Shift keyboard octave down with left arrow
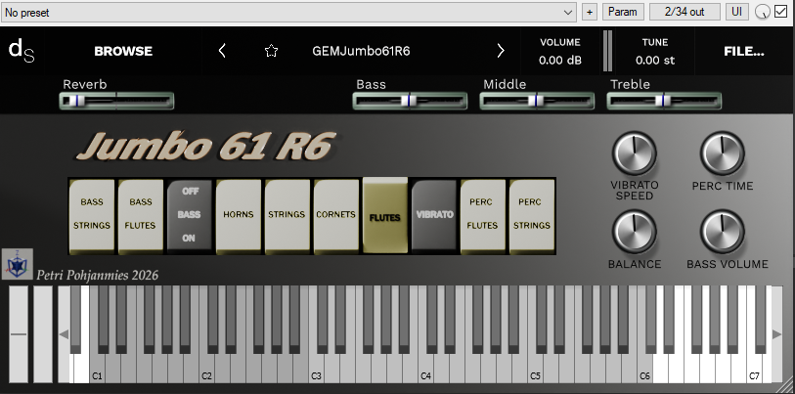The height and width of the screenshot is (394, 795). [x=64, y=334]
